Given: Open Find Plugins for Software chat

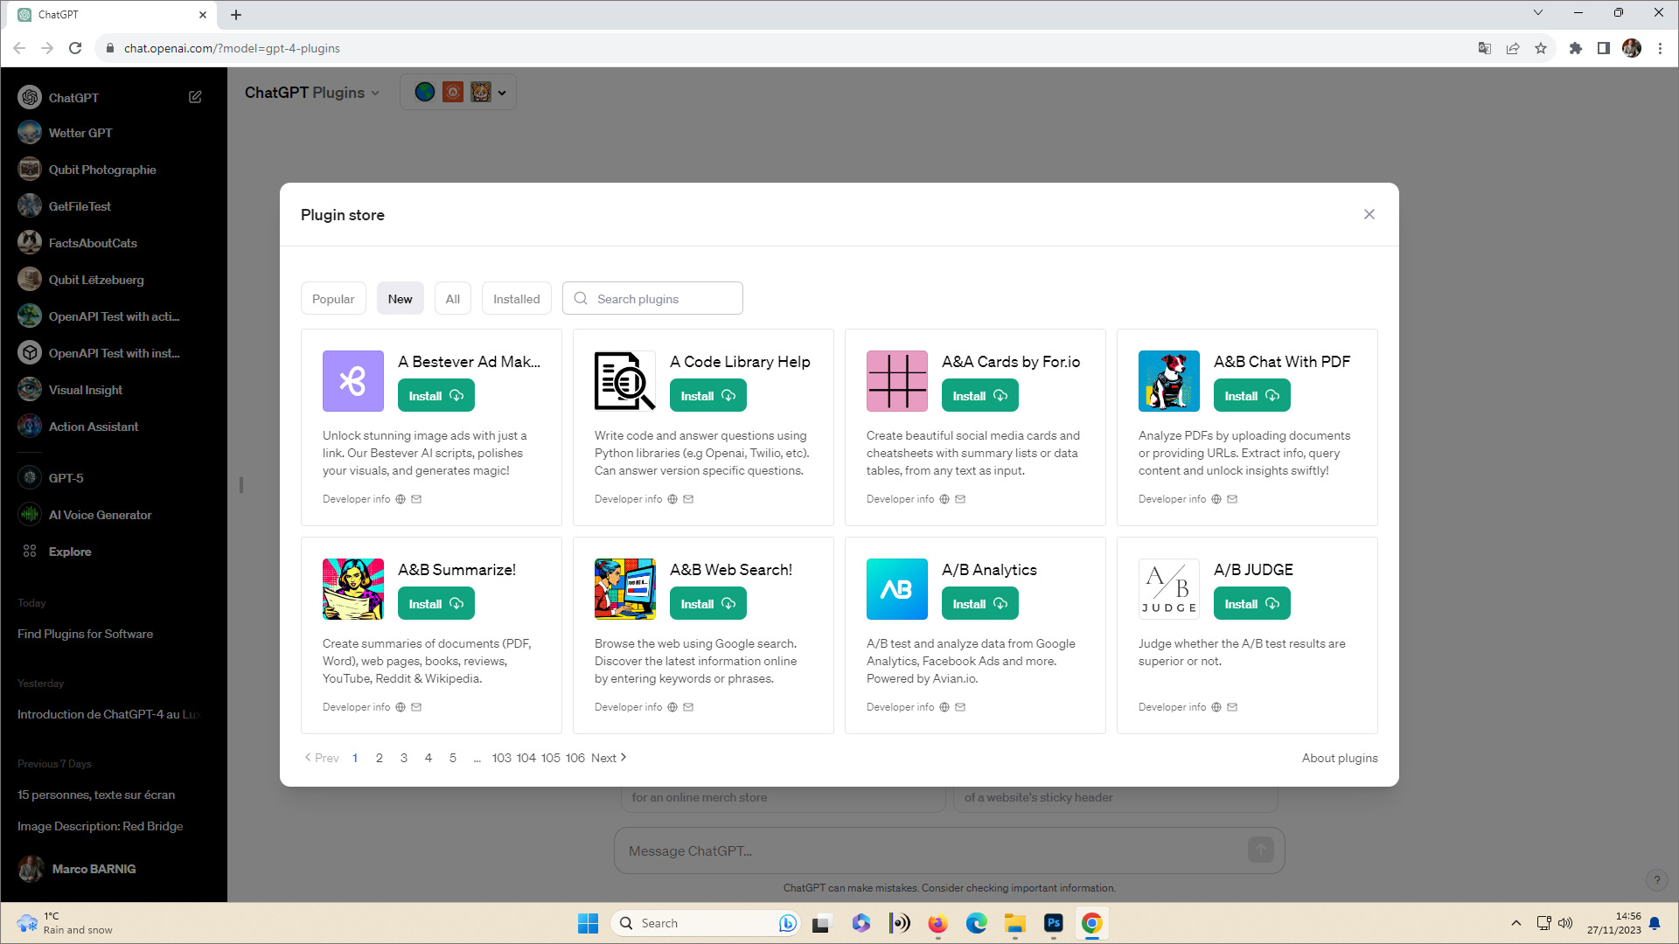Looking at the screenshot, I should point(86,634).
